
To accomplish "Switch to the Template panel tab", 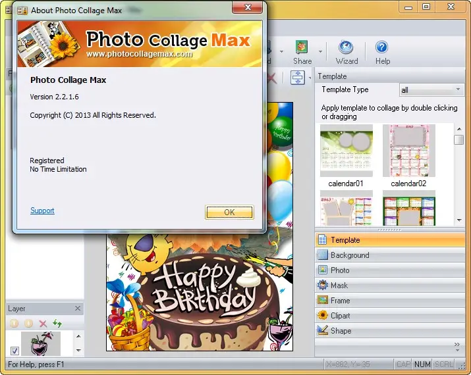I will [390, 240].
